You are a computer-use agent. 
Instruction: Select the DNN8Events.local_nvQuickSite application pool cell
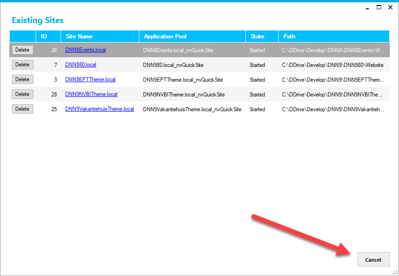pyautogui.click(x=193, y=50)
